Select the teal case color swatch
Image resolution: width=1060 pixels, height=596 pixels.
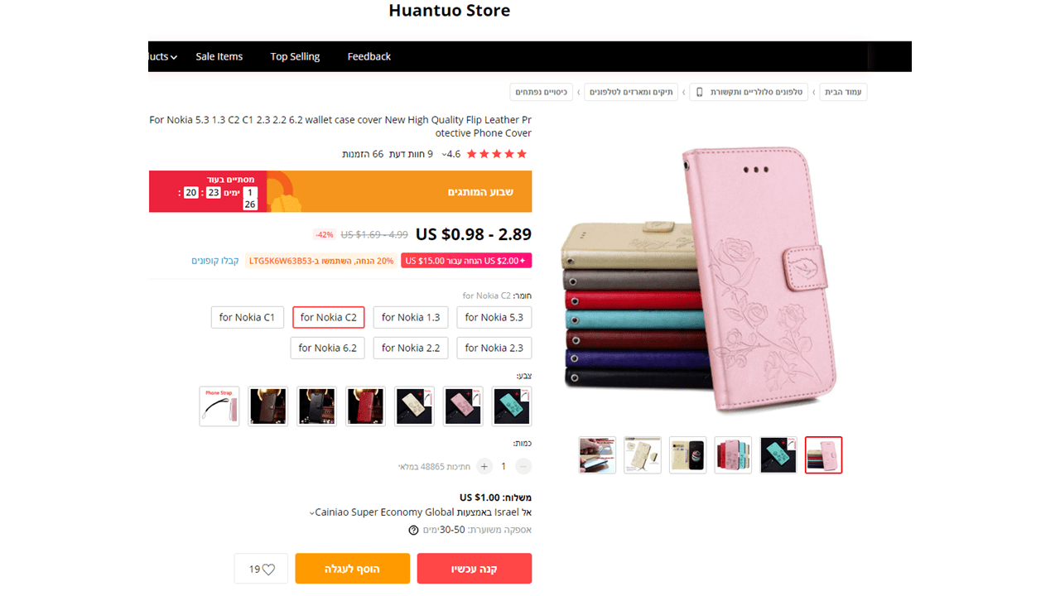(511, 406)
